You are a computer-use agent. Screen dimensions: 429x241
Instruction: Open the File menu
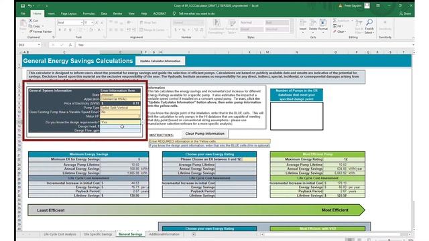(x=23, y=13)
